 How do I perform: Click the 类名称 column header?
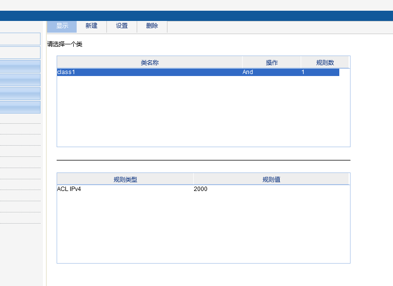(149, 62)
